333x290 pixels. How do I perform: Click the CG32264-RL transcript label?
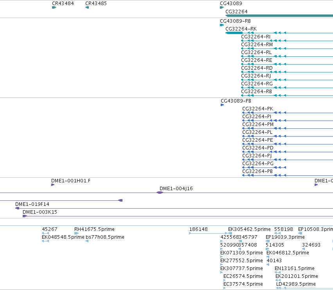(x=256, y=52)
